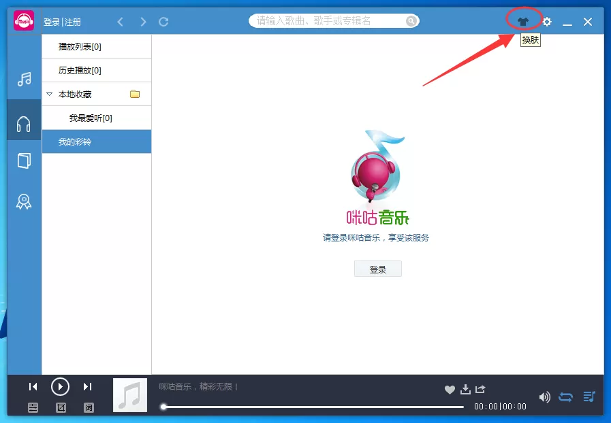The image size is (611, 423).
Task: Open the award ribbon sidebar icon
Action: coord(24,201)
